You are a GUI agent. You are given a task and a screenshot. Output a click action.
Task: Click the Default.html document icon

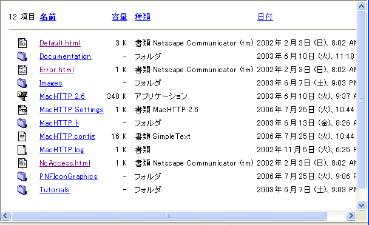pyautogui.click(x=22, y=43)
